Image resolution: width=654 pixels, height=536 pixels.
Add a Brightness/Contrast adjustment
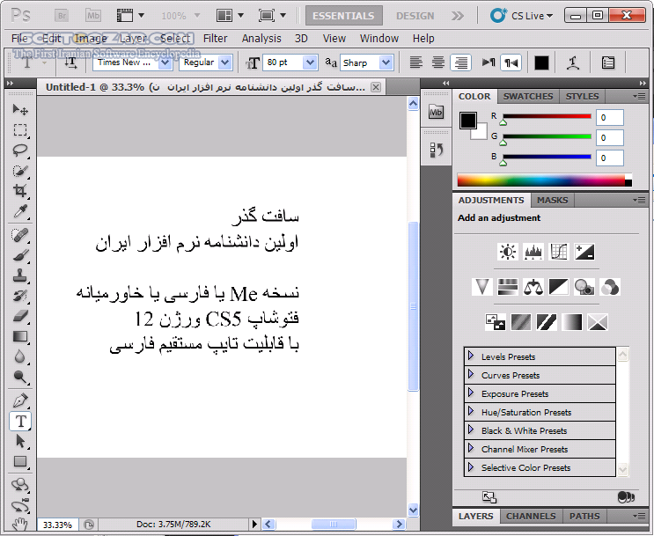click(x=508, y=252)
